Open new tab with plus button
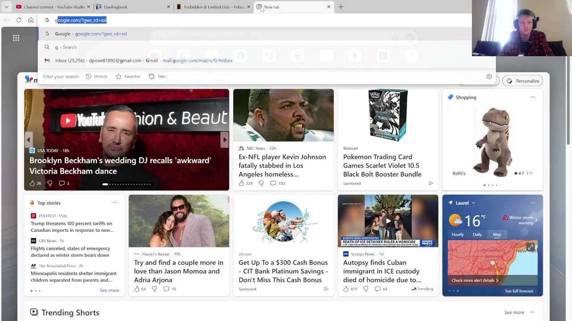Image resolution: width=572 pixels, height=321 pixels. point(341,7)
